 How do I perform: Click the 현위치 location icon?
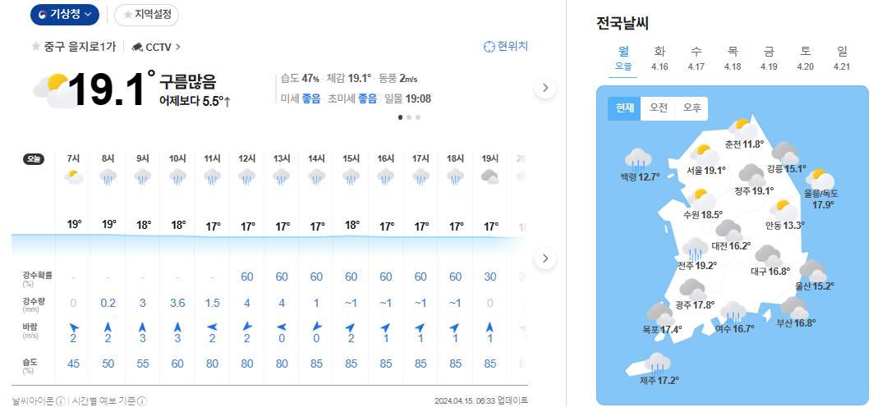point(489,47)
